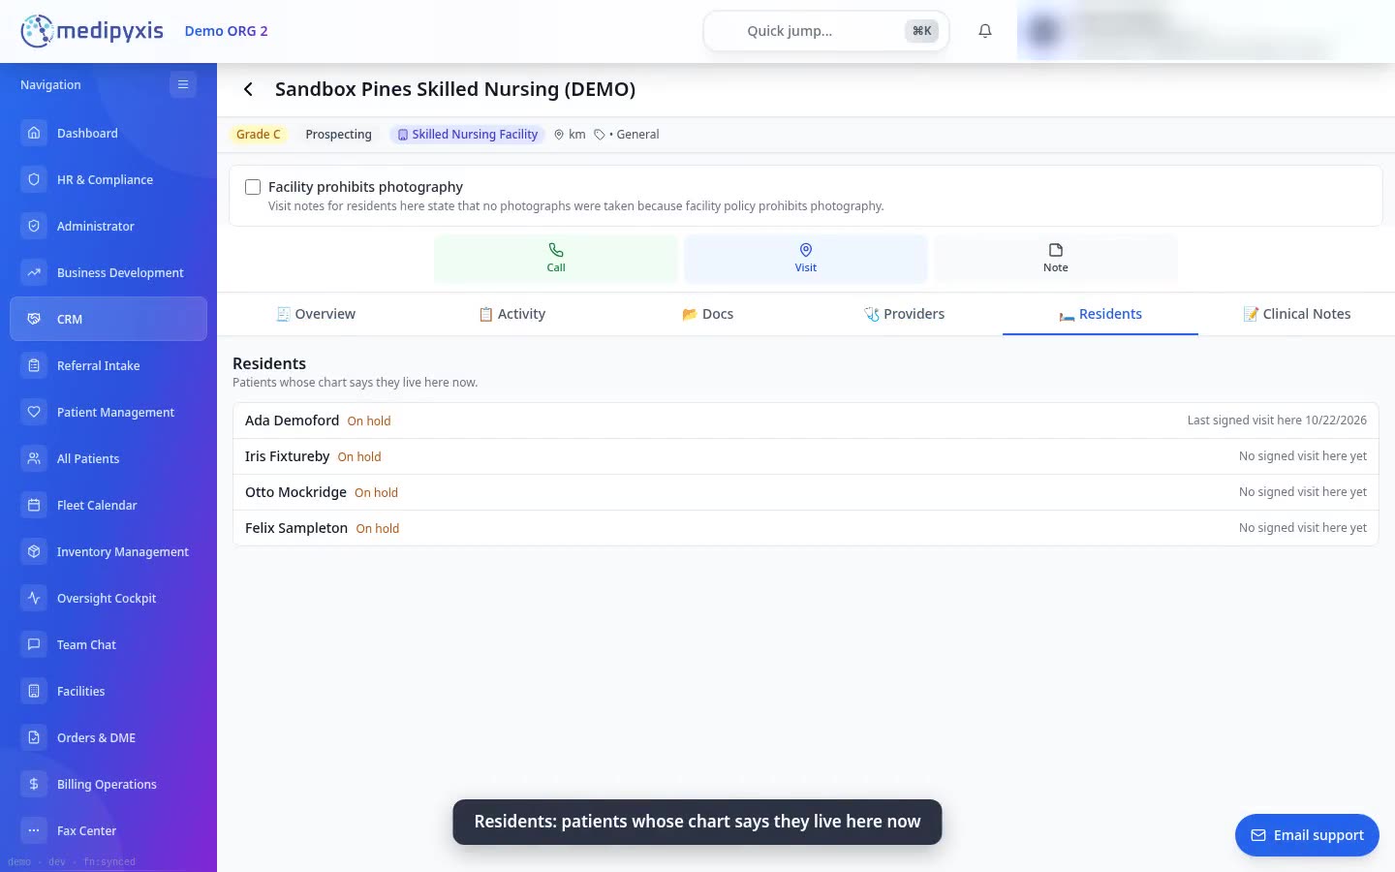
Task: Open the All Patients people icon
Action: [x=34, y=458]
